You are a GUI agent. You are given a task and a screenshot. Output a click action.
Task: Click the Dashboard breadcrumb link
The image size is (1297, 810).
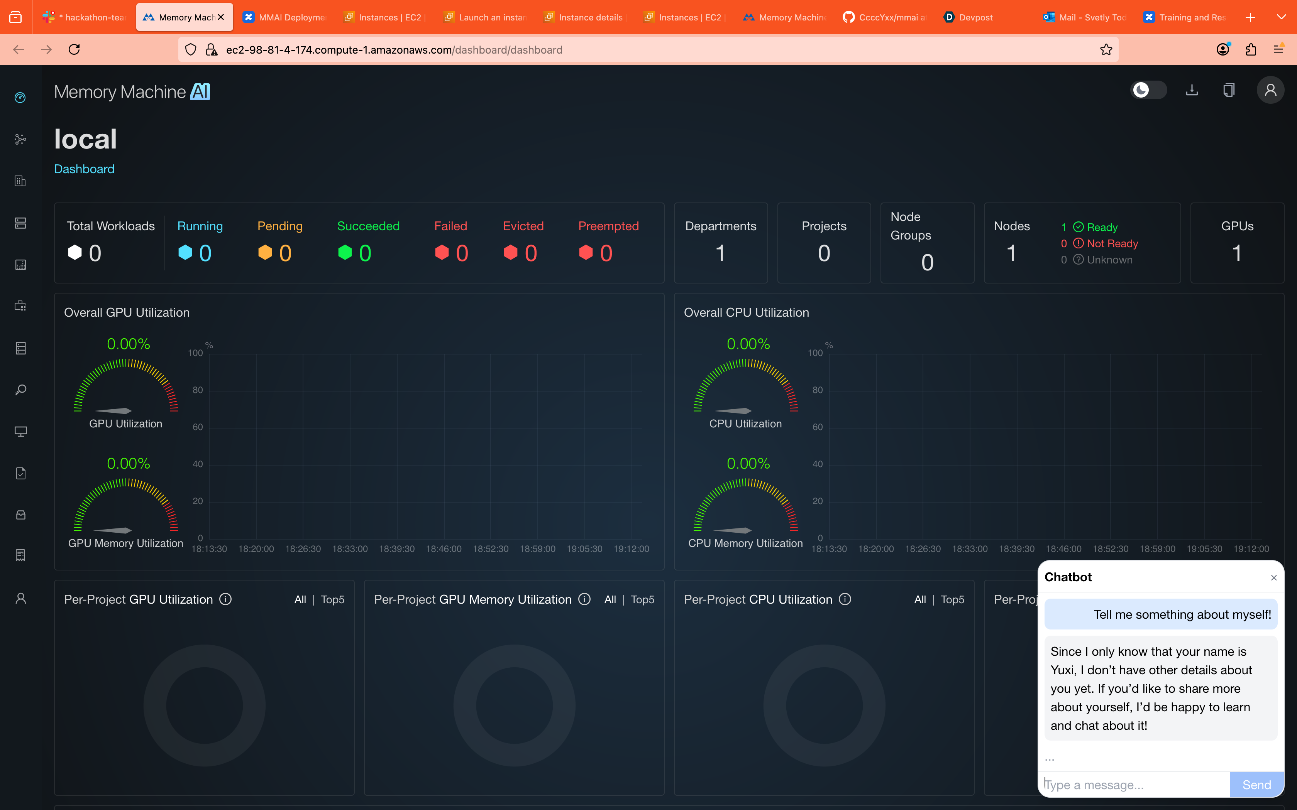(84, 169)
